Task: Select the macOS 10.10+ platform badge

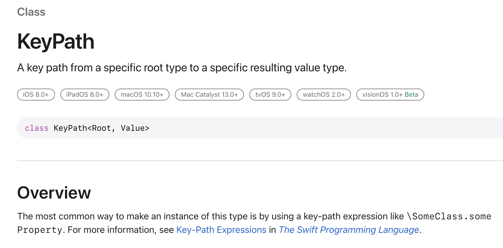Action: [142, 95]
